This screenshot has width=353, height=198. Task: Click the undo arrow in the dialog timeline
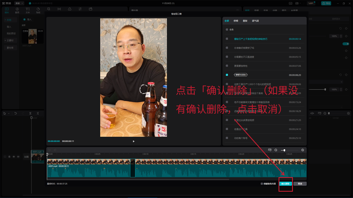[x=49, y=150]
